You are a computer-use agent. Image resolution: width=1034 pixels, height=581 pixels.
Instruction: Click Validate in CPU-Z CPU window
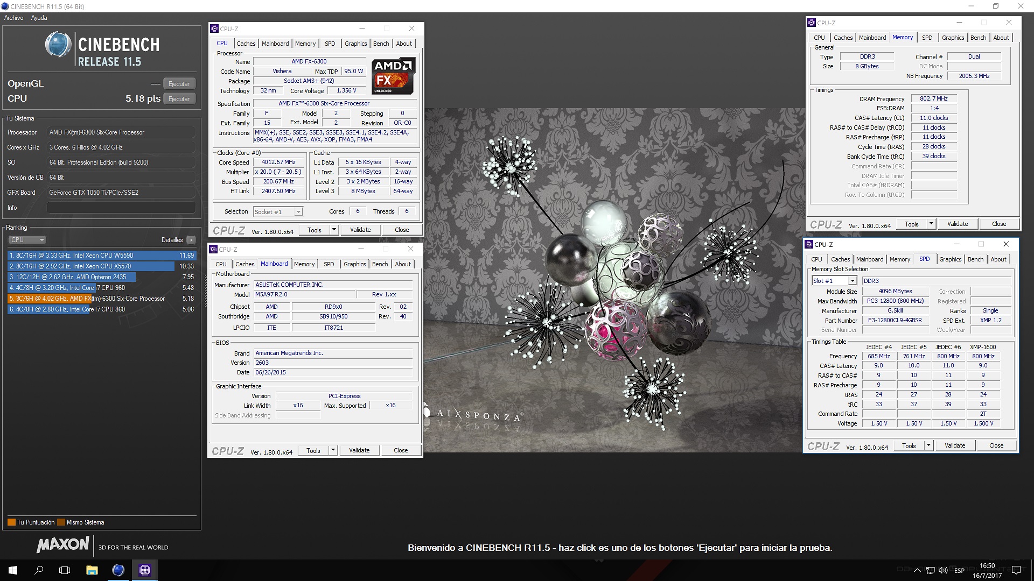point(360,230)
